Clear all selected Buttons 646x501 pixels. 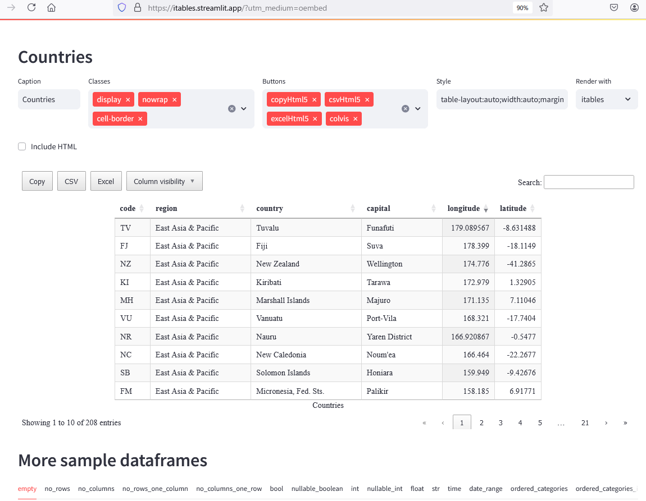click(406, 109)
